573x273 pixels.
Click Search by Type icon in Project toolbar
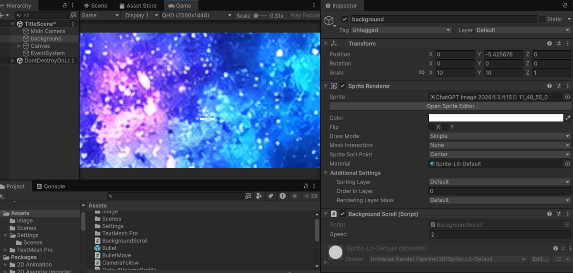[x=259, y=196]
